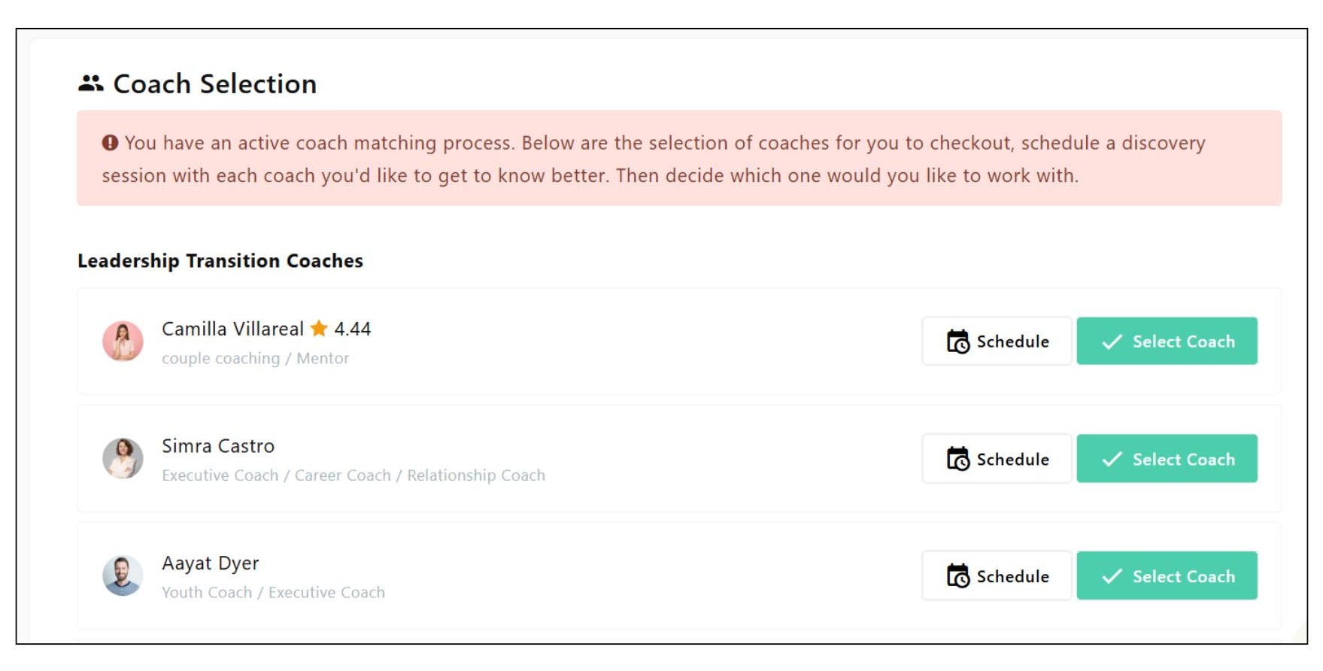Schedule a discovery session with Aayat Dyer
The height and width of the screenshot is (671, 1323).
pos(997,576)
